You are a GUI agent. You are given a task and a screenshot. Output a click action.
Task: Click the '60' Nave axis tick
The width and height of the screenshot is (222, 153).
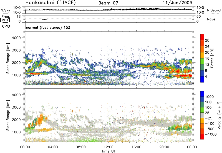pos(198,17)
